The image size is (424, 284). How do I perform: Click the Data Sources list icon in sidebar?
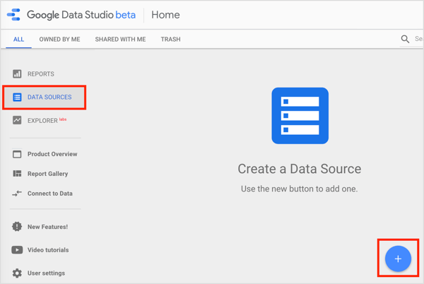pyautogui.click(x=17, y=97)
